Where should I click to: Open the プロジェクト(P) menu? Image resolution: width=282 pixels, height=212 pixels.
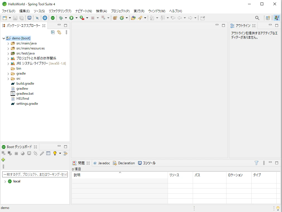click(x=120, y=11)
